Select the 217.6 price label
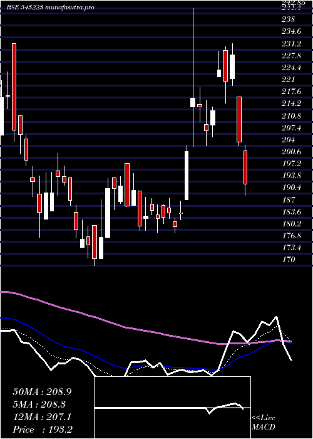This screenshot has width=313, height=439. pyautogui.click(x=292, y=92)
